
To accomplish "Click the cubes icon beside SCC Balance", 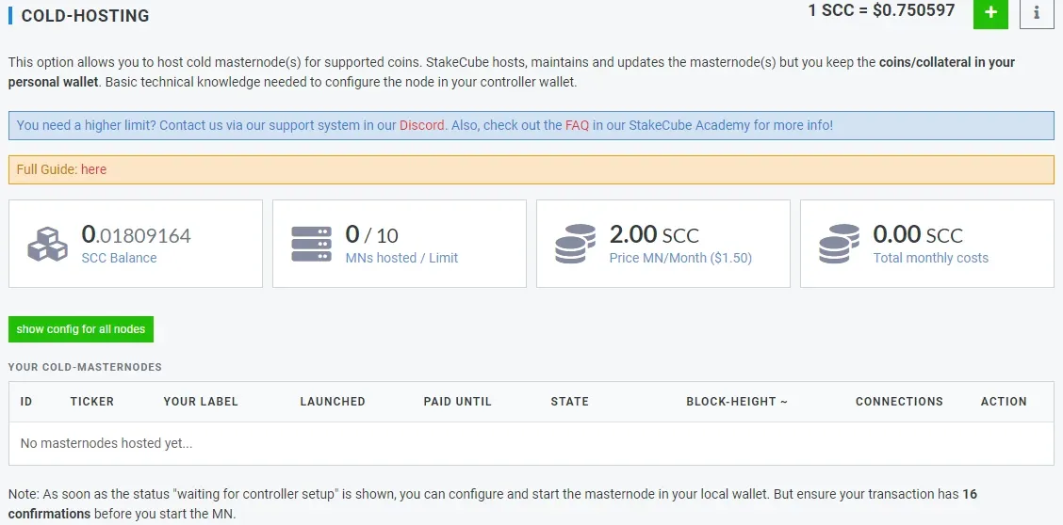I will click(47, 245).
